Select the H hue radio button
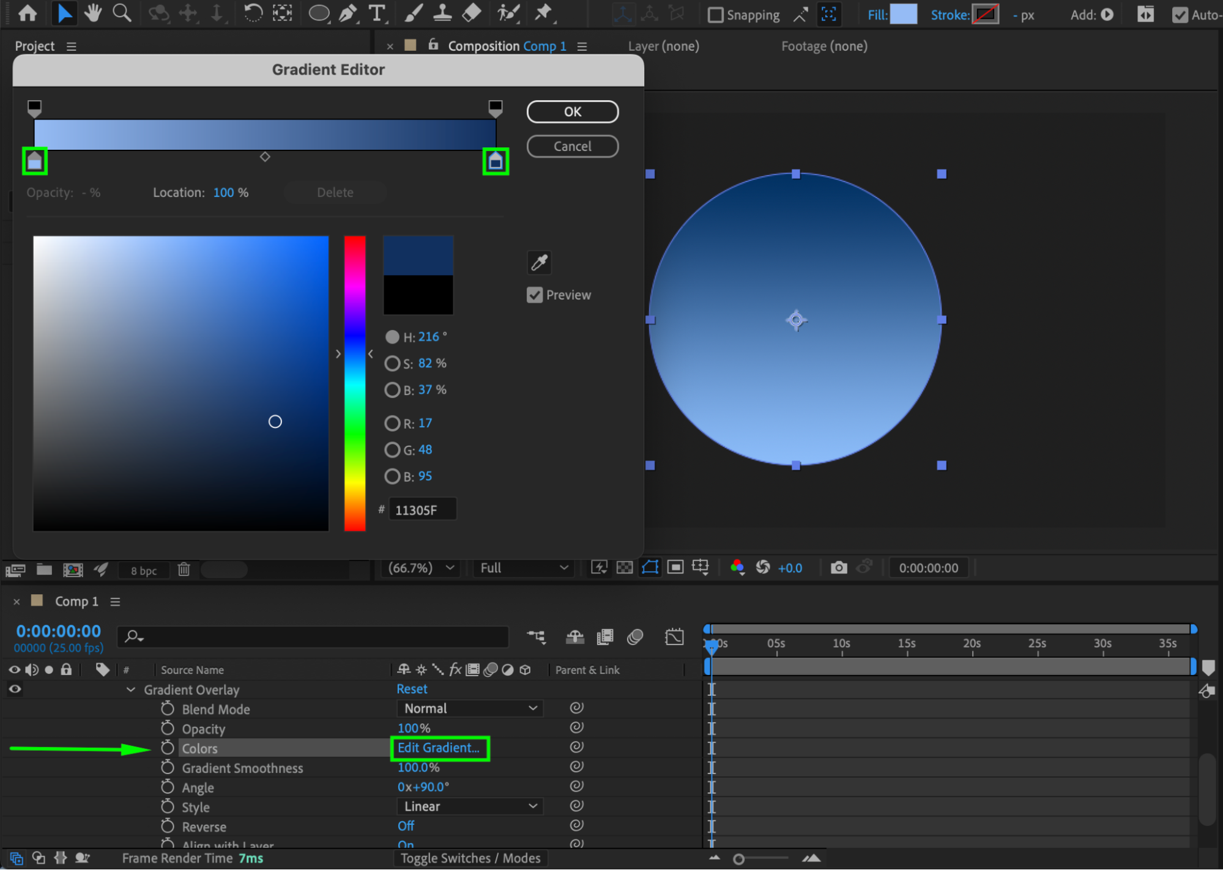 point(392,337)
